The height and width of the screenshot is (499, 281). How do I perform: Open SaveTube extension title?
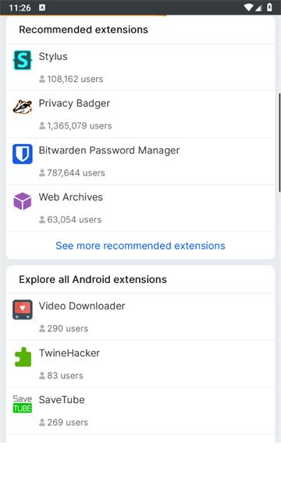pyautogui.click(x=62, y=400)
